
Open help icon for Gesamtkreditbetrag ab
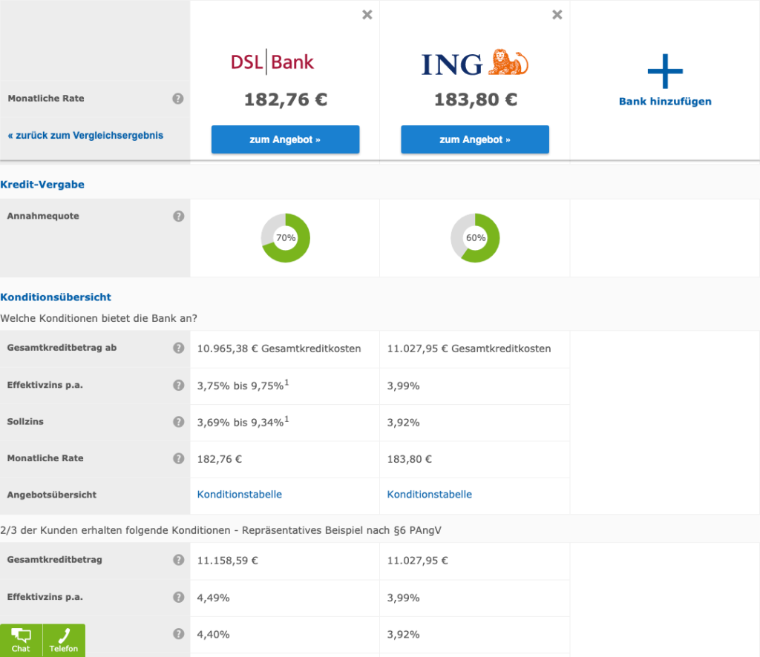point(178,348)
